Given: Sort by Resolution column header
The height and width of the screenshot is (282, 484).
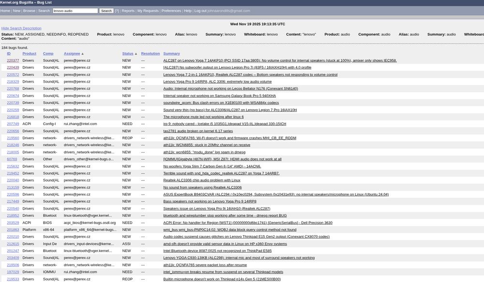Looking at the screenshot, I should click(x=151, y=54).
